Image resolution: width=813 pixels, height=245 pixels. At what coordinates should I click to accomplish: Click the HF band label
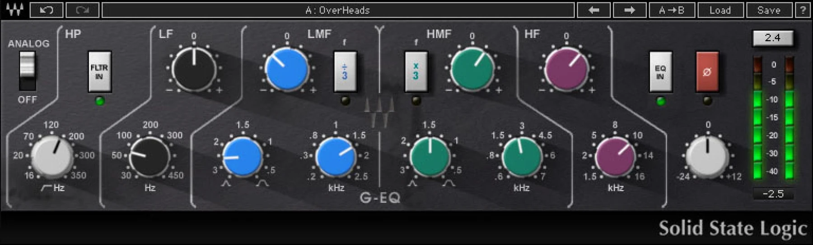click(x=532, y=34)
